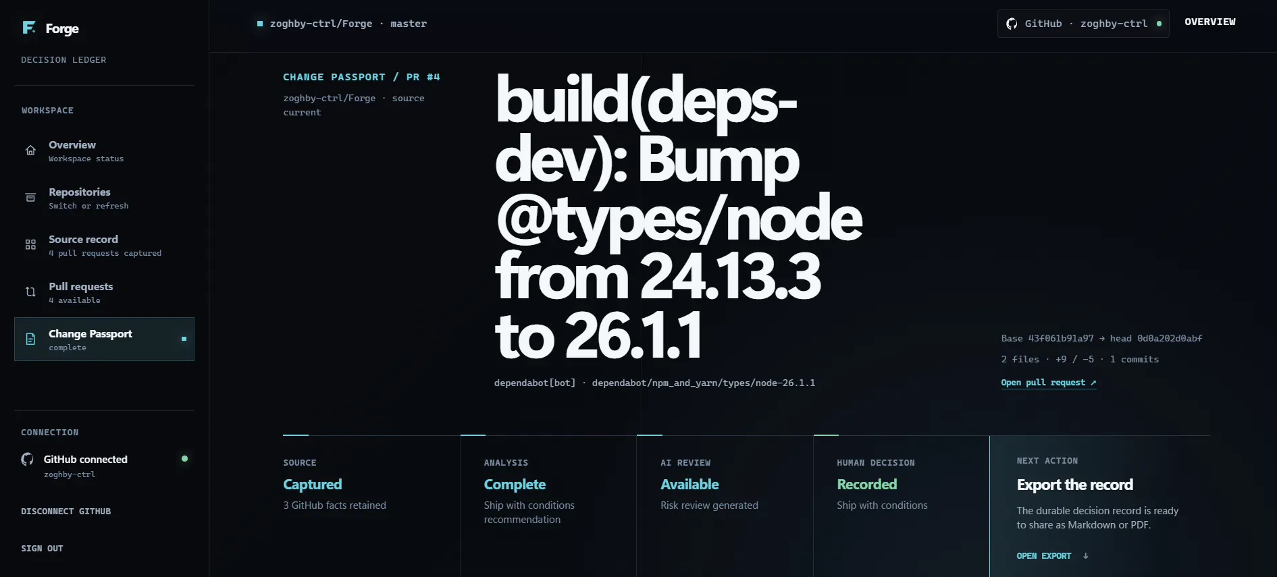Click '3 GitHub facts retained' text
Screen dimensions: 1277x577
(335, 505)
